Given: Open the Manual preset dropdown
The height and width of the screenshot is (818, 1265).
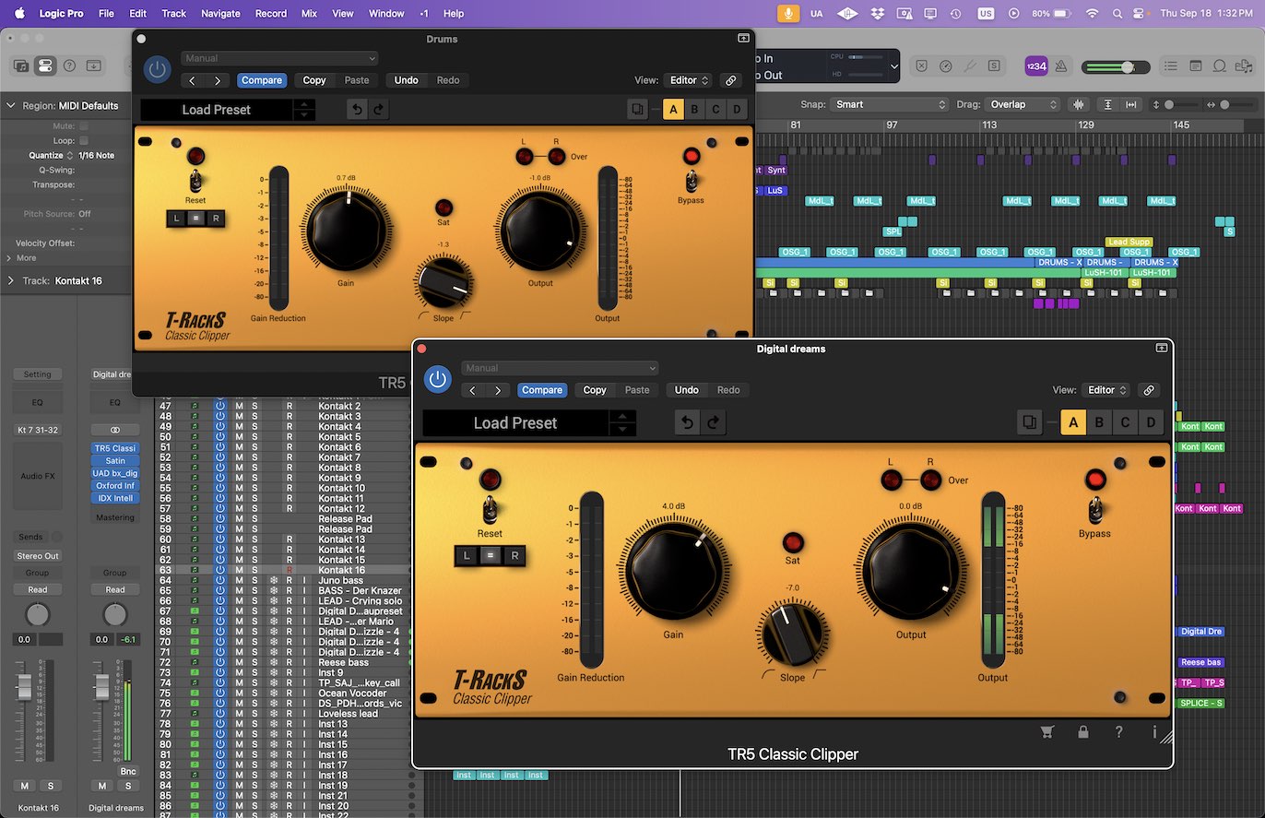Looking at the screenshot, I should pos(559,367).
